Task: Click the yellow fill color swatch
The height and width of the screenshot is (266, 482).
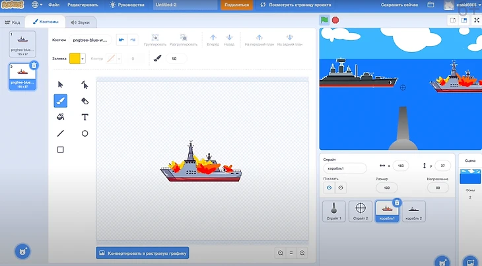Action: coord(75,58)
